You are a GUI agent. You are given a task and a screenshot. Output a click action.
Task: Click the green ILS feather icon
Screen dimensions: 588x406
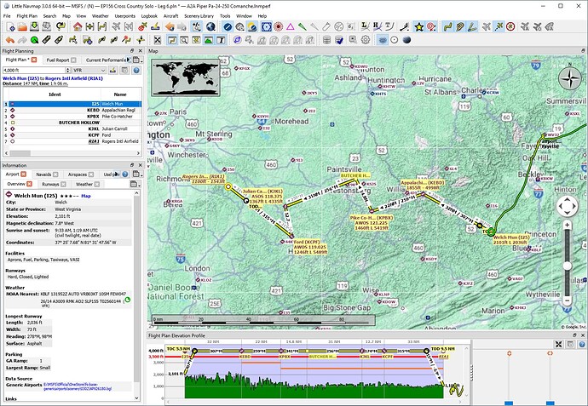pos(303,26)
